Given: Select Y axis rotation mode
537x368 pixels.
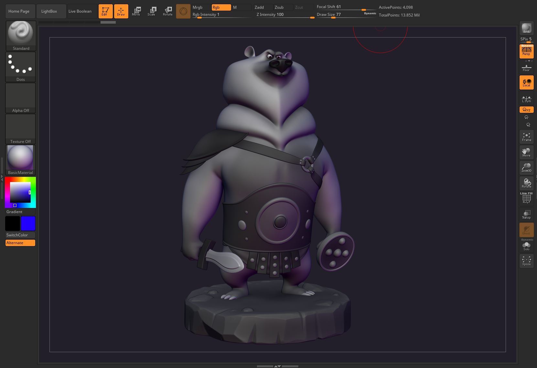Looking at the screenshot, I should pyautogui.click(x=526, y=117).
